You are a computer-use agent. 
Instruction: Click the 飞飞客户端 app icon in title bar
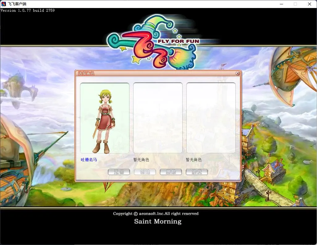pyautogui.click(x=4, y=4)
